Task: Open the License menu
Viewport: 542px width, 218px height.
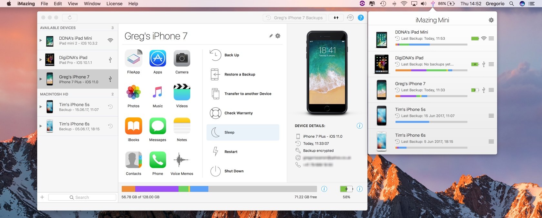Action: [x=114, y=4]
